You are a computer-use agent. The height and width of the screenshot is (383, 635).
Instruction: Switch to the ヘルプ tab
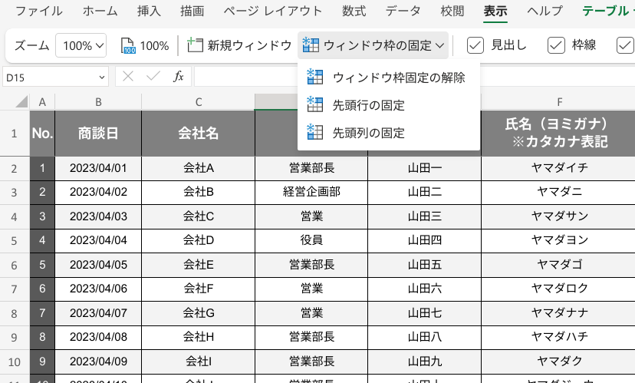coord(545,11)
